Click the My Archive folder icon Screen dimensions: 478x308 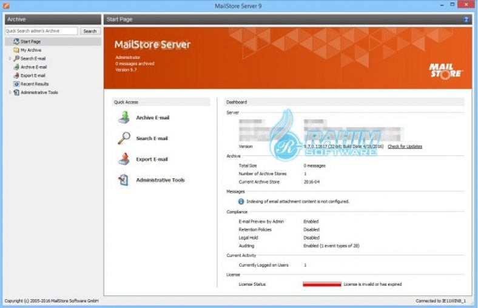coord(16,50)
